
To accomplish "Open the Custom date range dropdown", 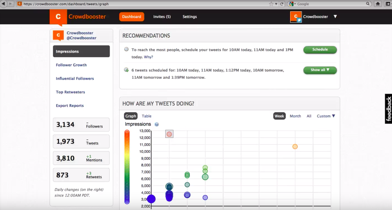I will [326, 116].
